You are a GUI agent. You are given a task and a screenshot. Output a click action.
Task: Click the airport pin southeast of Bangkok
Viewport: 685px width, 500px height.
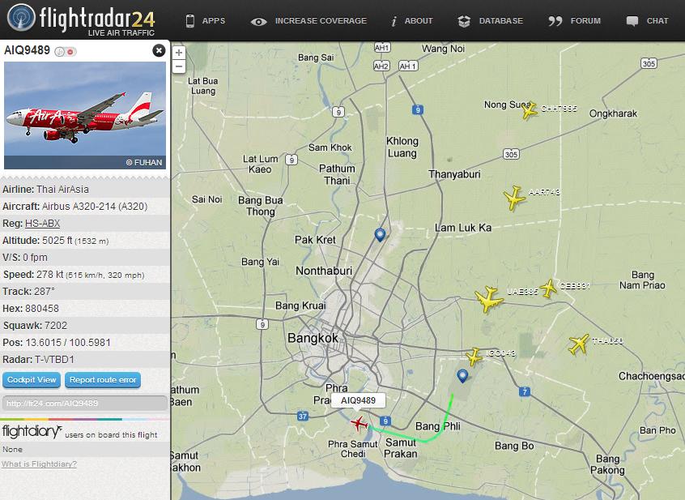tap(462, 376)
